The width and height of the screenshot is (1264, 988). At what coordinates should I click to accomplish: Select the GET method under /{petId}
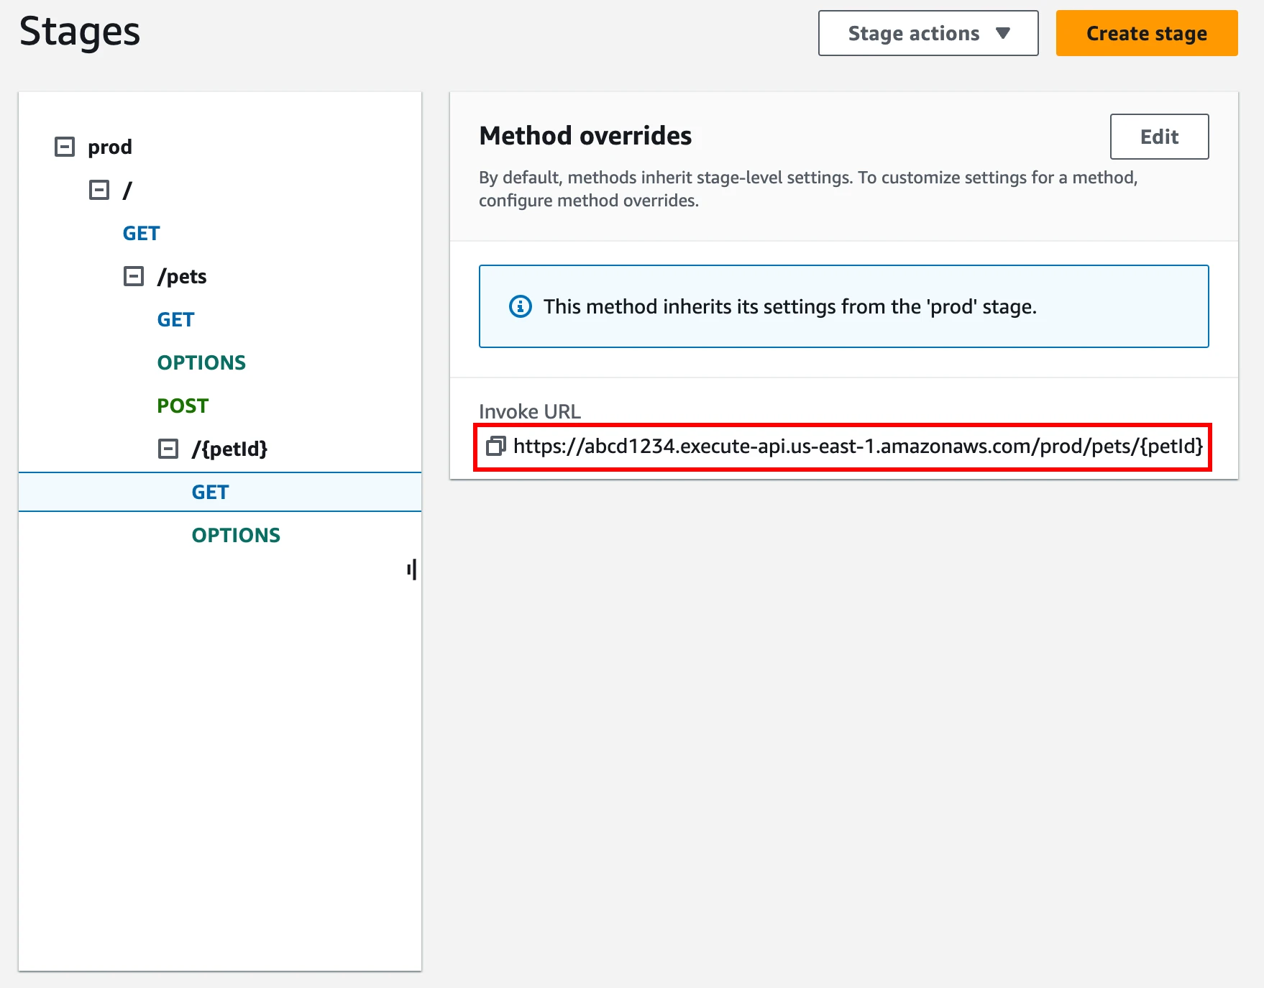coord(220,492)
